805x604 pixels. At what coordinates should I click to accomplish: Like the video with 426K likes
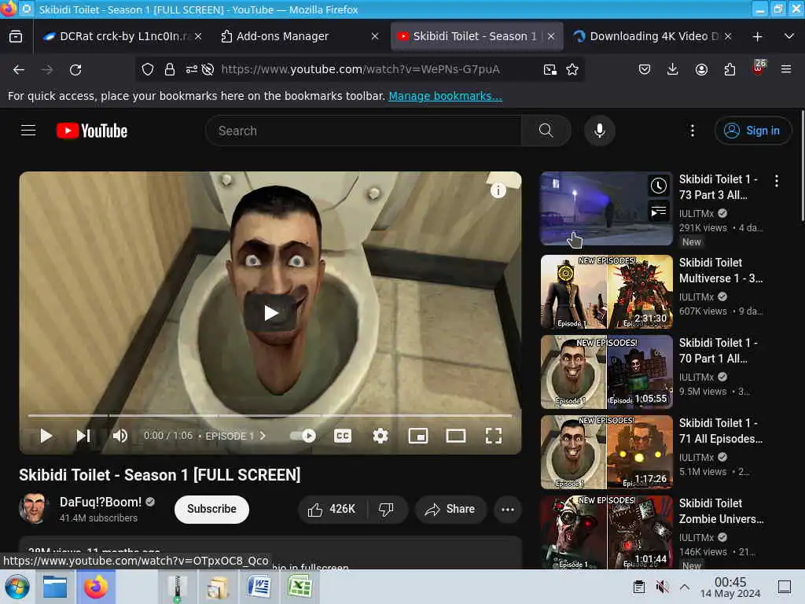[332, 509]
